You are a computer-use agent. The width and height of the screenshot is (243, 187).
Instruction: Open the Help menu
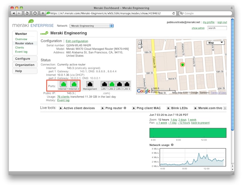[x=25, y=71]
